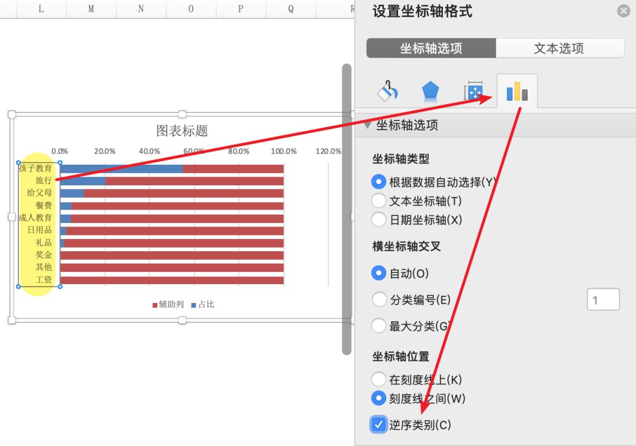636x446 pixels.
Task: Select column header O
Action: (x=190, y=9)
